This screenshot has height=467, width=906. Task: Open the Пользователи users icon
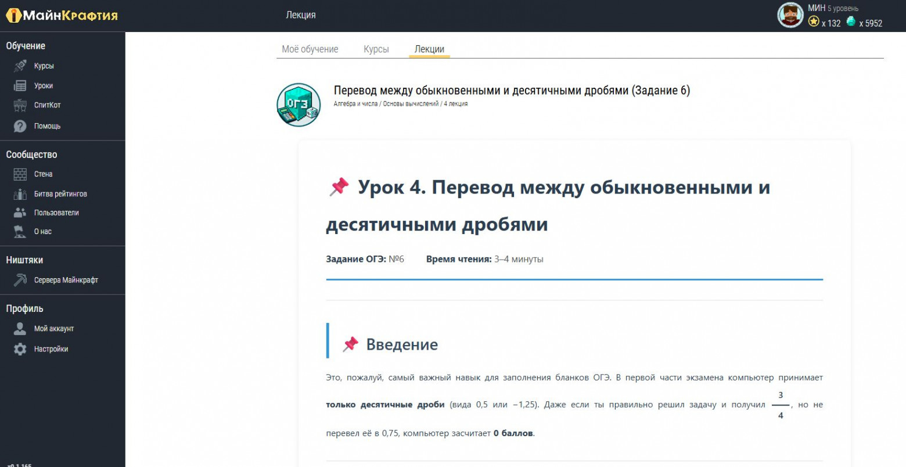(x=19, y=213)
